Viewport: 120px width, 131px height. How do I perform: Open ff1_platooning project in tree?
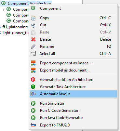click(15, 27)
